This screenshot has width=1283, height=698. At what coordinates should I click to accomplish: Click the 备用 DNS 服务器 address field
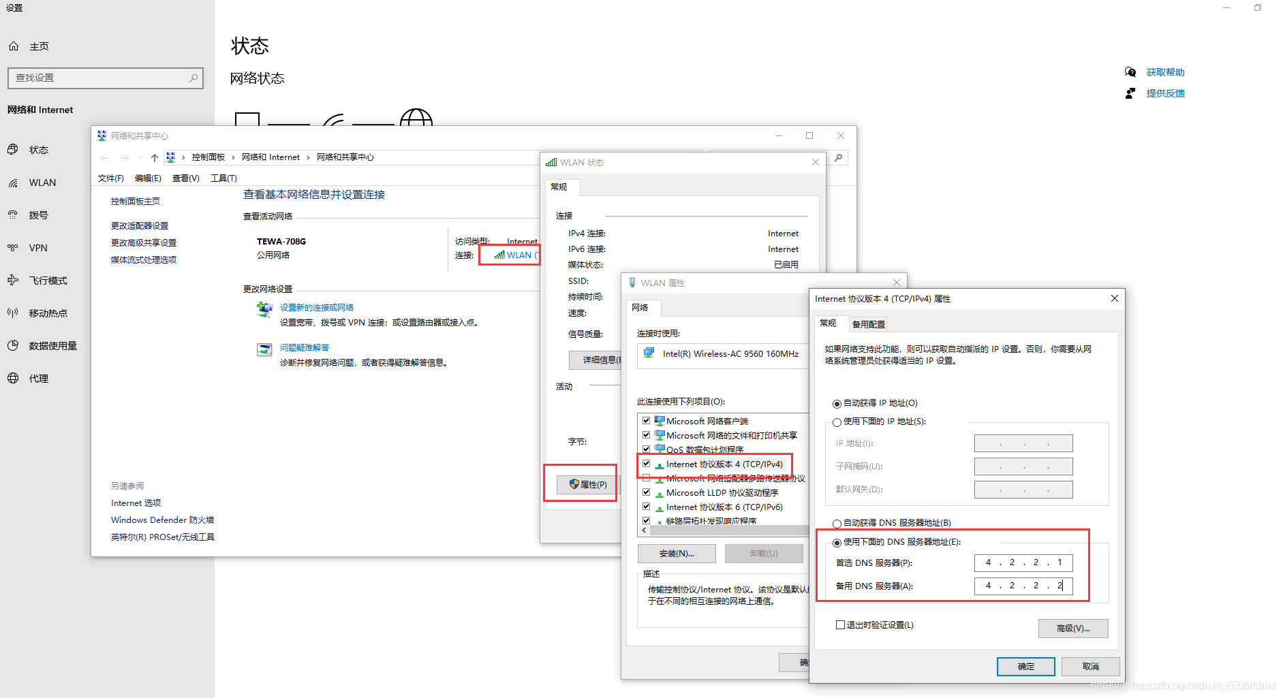[x=1023, y=586]
